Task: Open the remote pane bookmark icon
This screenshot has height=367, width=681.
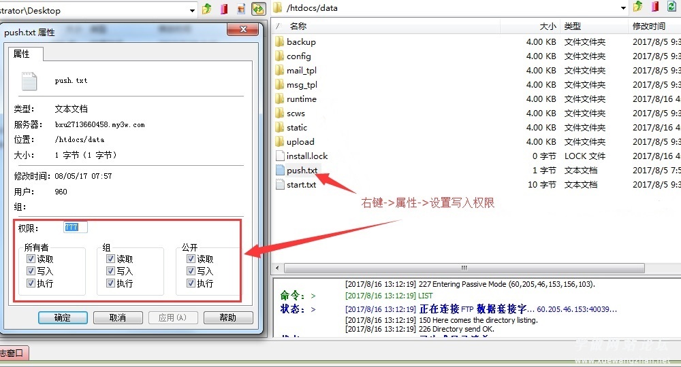Action: (655, 7)
